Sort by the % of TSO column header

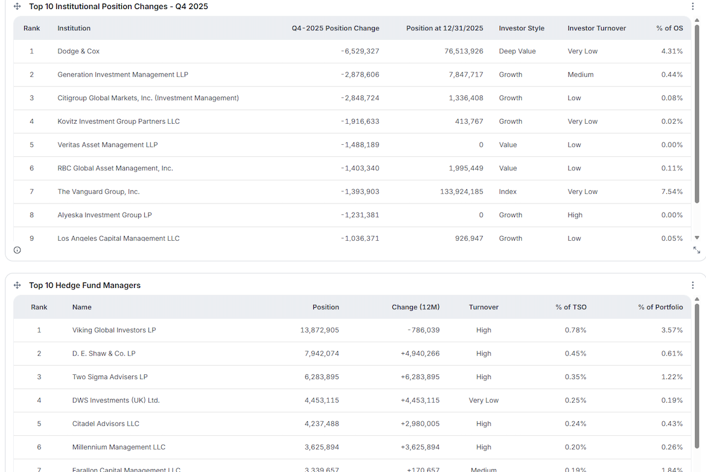pos(571,307)
